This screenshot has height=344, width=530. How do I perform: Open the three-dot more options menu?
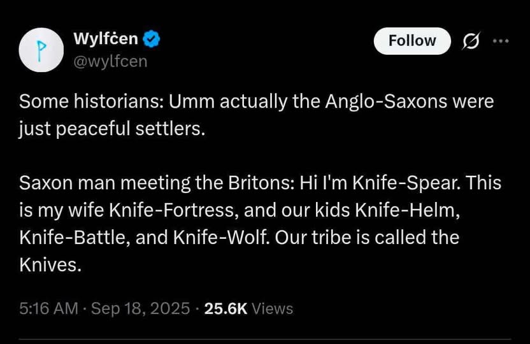[501, 41]
